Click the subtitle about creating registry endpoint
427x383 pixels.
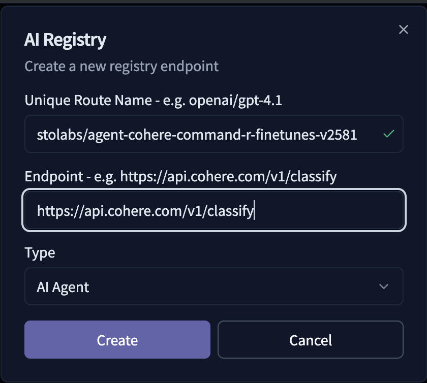click(121, 66)
